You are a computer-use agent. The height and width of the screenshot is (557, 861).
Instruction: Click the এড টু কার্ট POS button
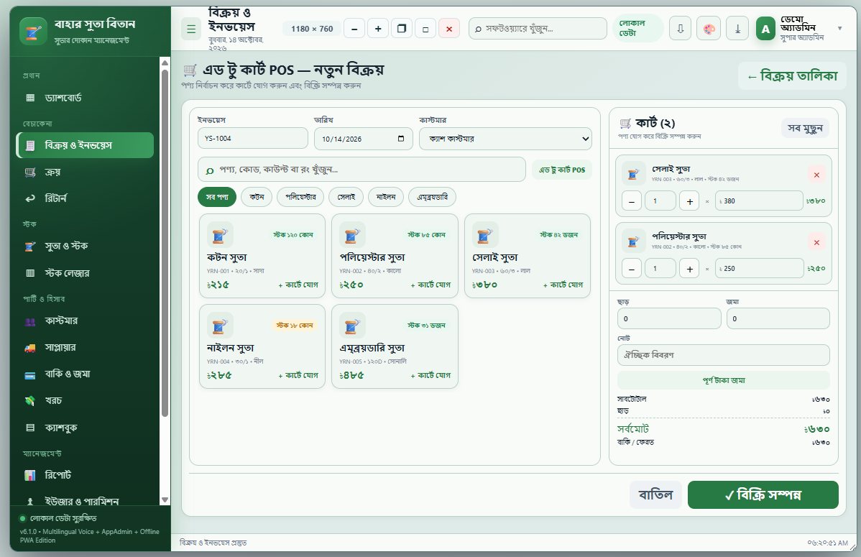click(x=562, y=170)
